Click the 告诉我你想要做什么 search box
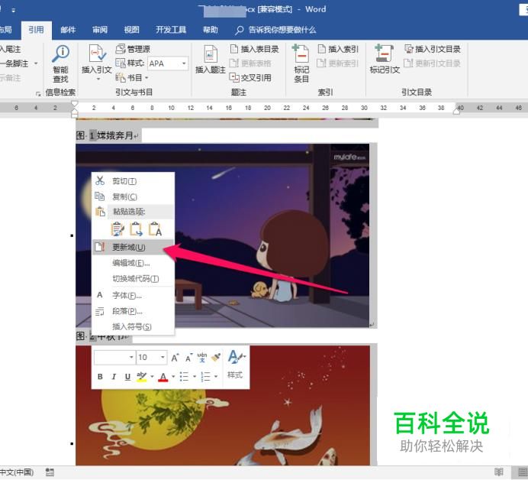 tap(276, 30)
